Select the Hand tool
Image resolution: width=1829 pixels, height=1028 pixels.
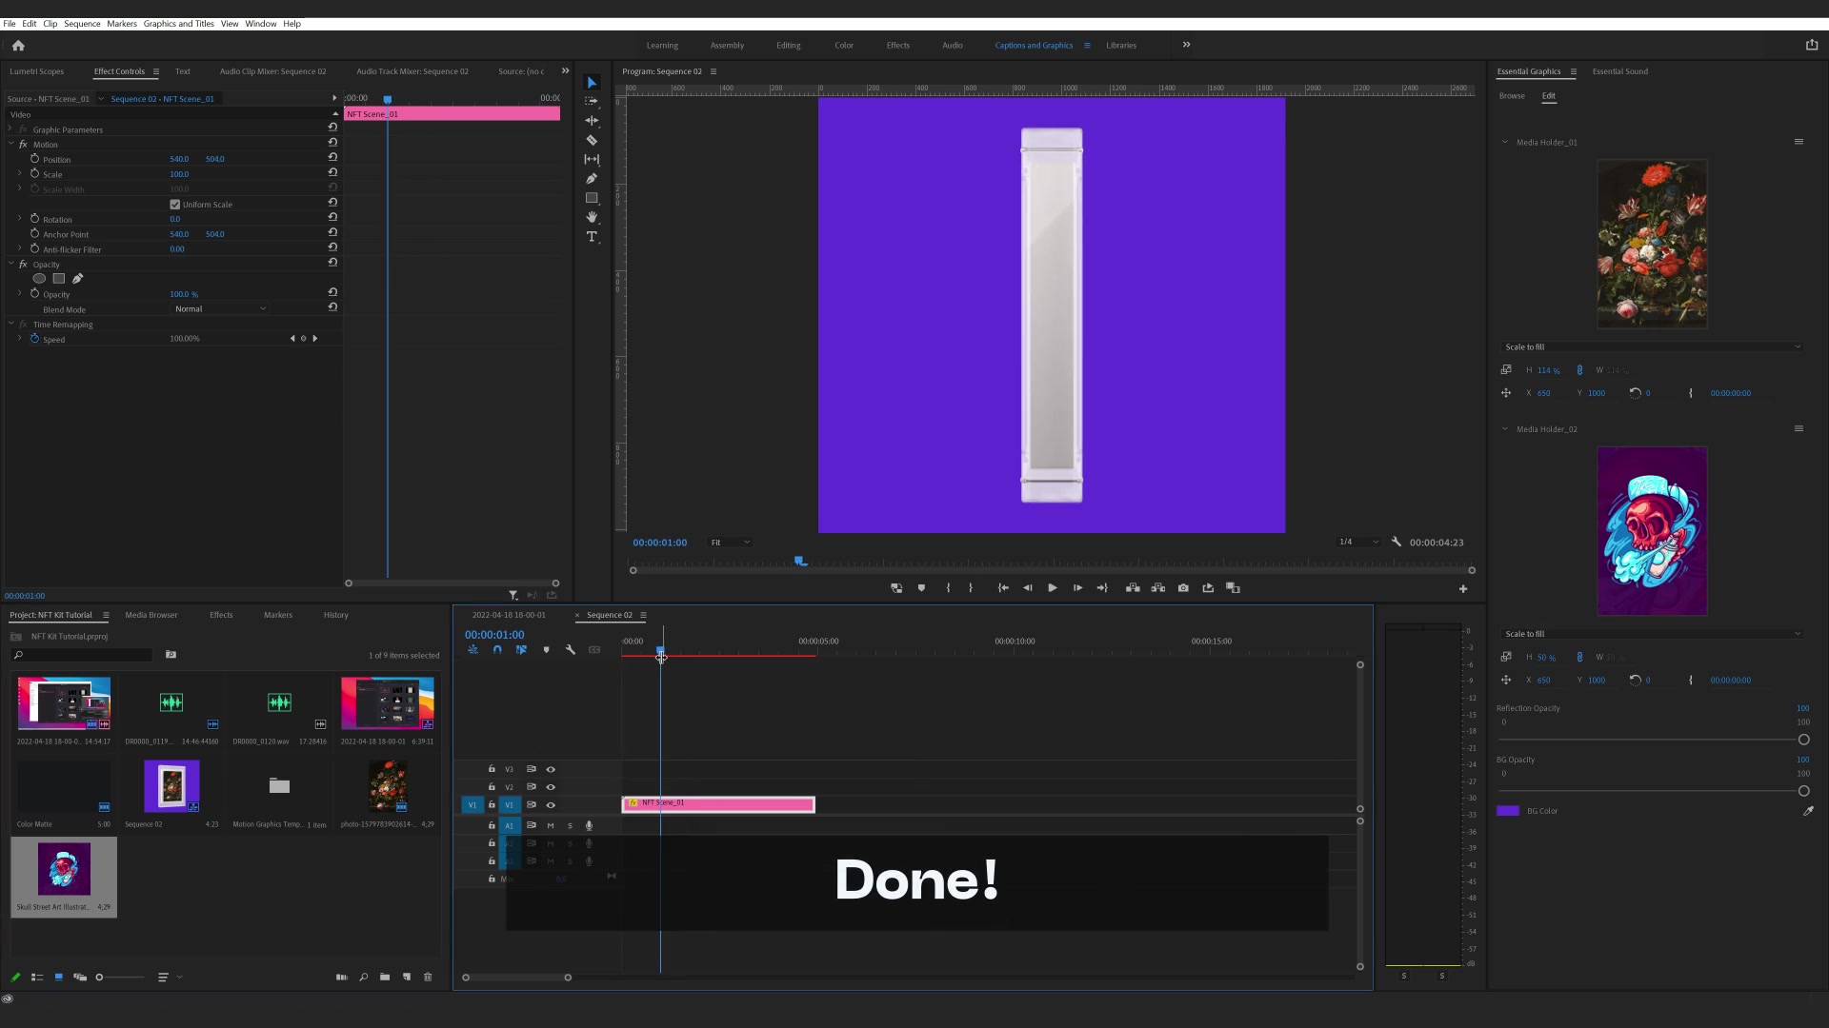592,217
